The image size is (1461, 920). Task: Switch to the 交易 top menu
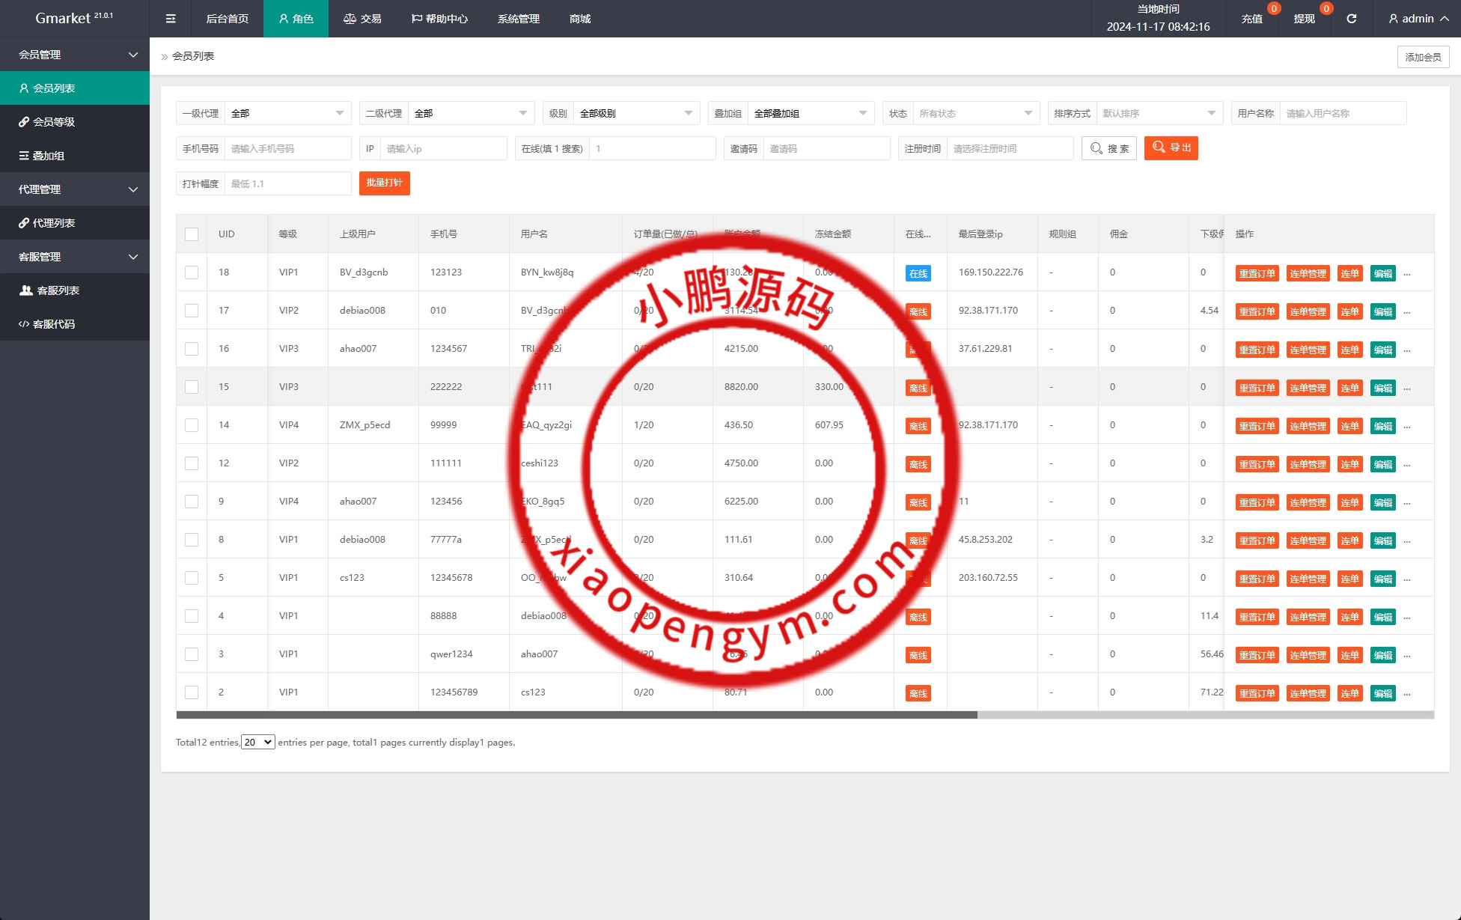[x=362, y=19]
